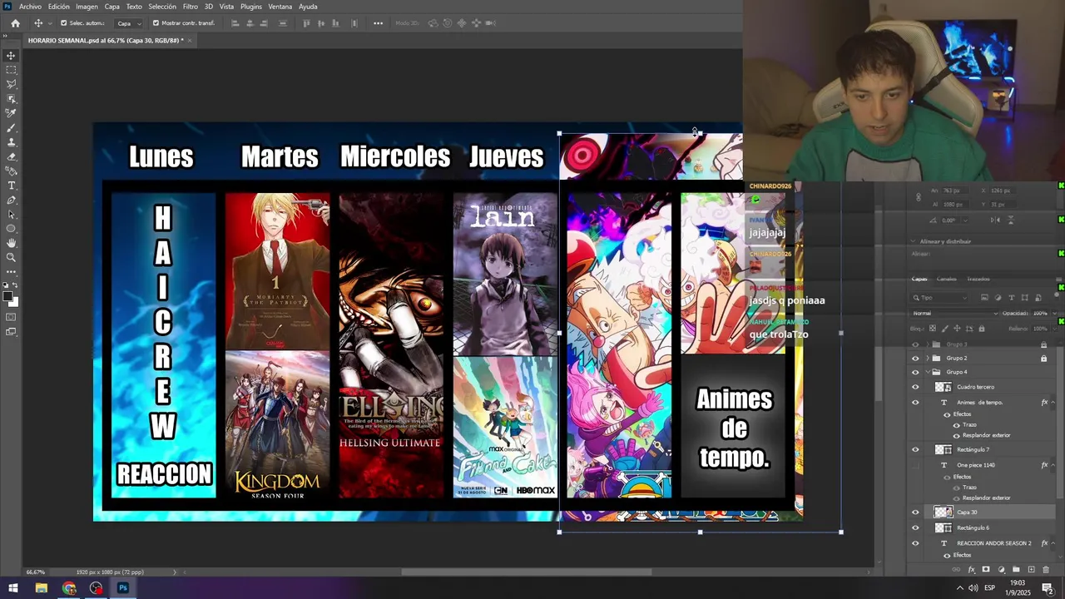Screen dimensions: 1065x599
Task: Select the Lasso tool
Action: pos(11,84)
